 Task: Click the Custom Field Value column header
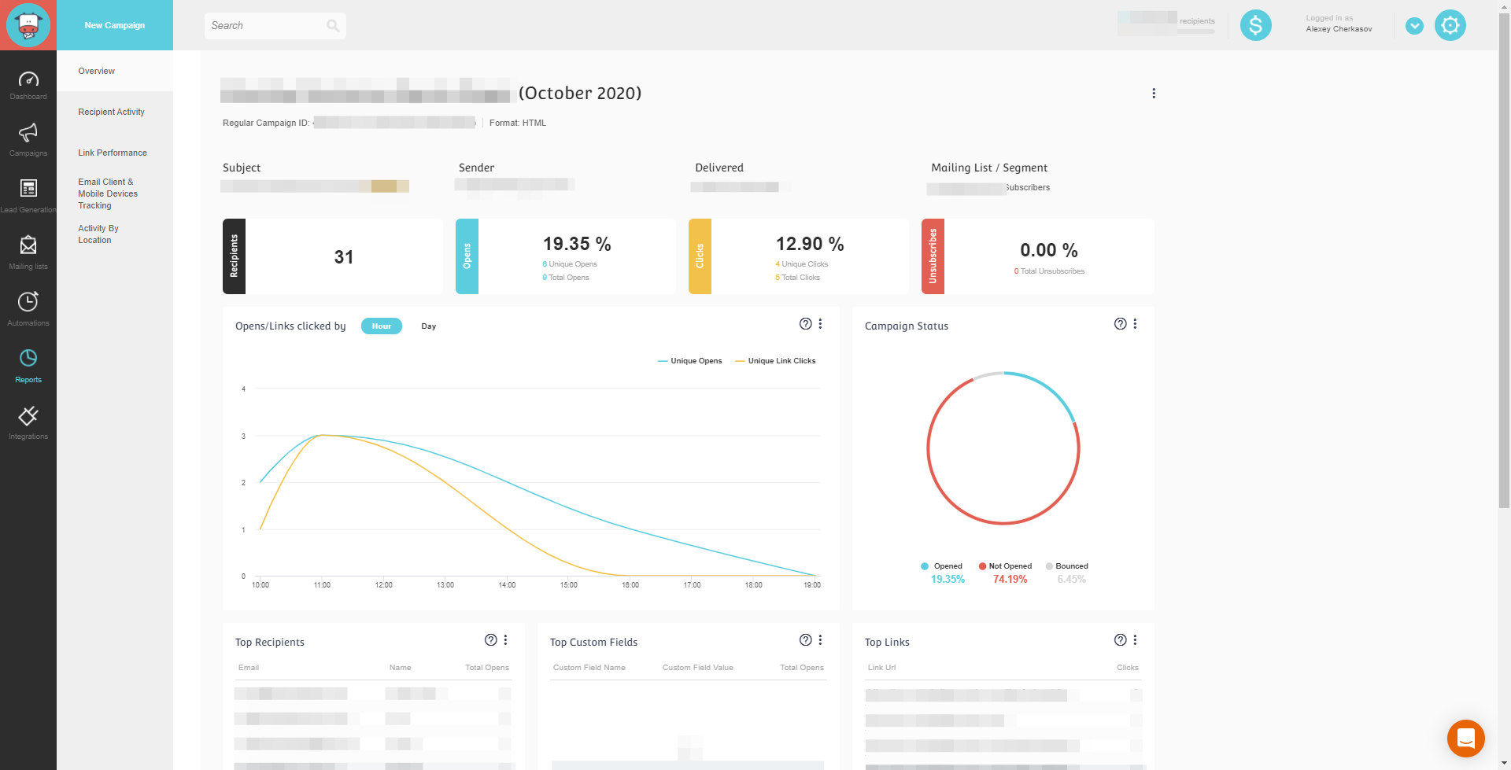tap(697, 668)
